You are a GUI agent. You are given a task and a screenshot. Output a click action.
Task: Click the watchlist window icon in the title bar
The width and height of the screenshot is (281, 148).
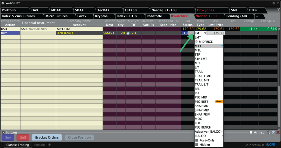pos(3,3)
